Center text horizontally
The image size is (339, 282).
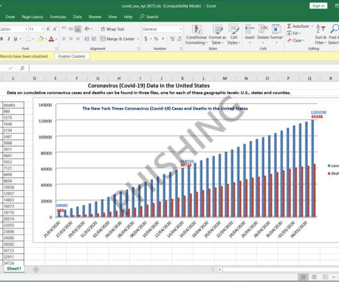[71, 39]
